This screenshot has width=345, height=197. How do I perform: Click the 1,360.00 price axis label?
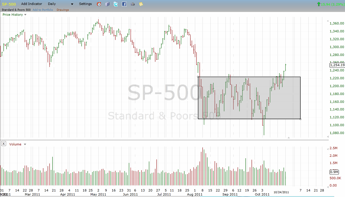[x=337, y=23]
